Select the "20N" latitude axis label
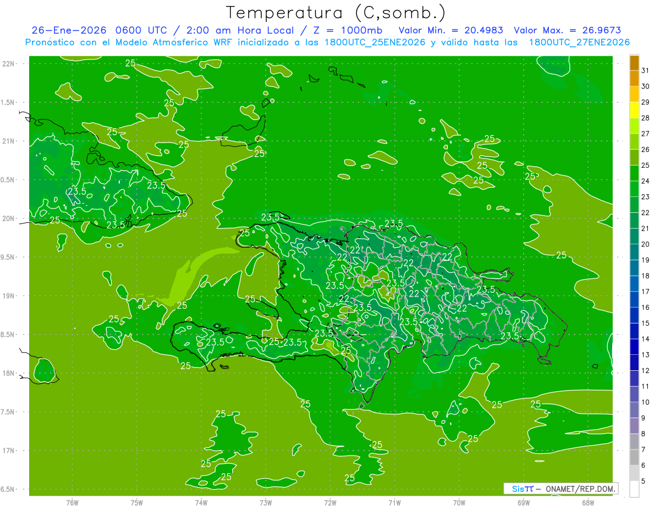This screenshot has height=510, width=660. pyautogui.click(x=9, y=218)
